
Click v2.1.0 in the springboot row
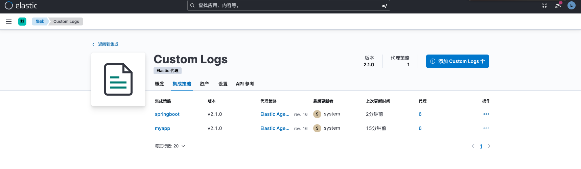[215, 114]
